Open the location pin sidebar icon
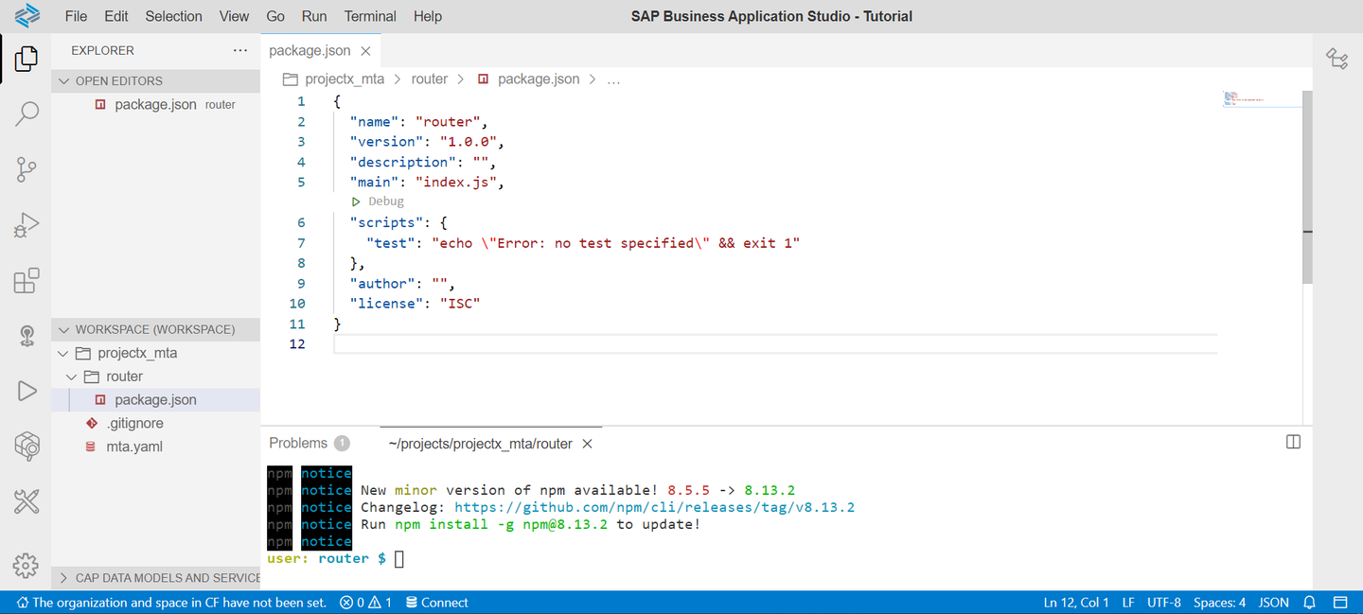The image size is (1363, 614). (x=27, y=336)
